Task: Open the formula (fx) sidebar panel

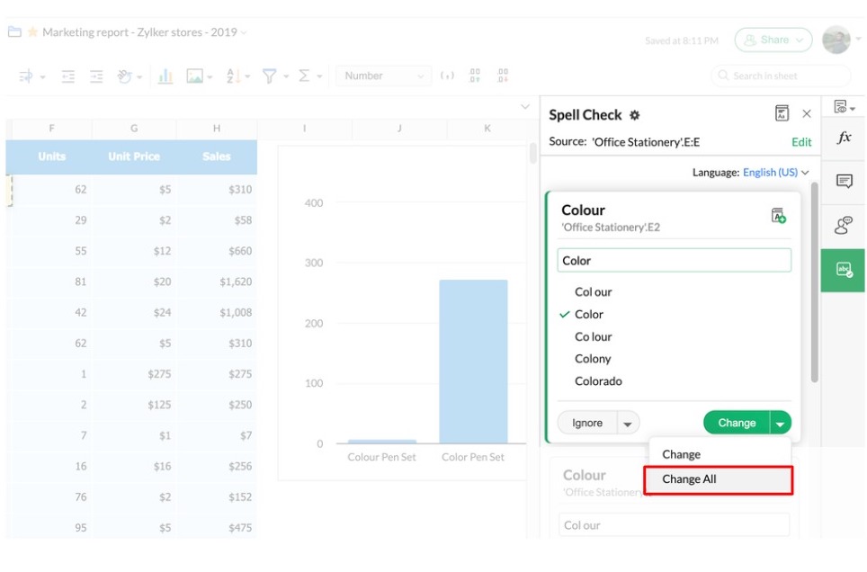Action: point(844,139)
